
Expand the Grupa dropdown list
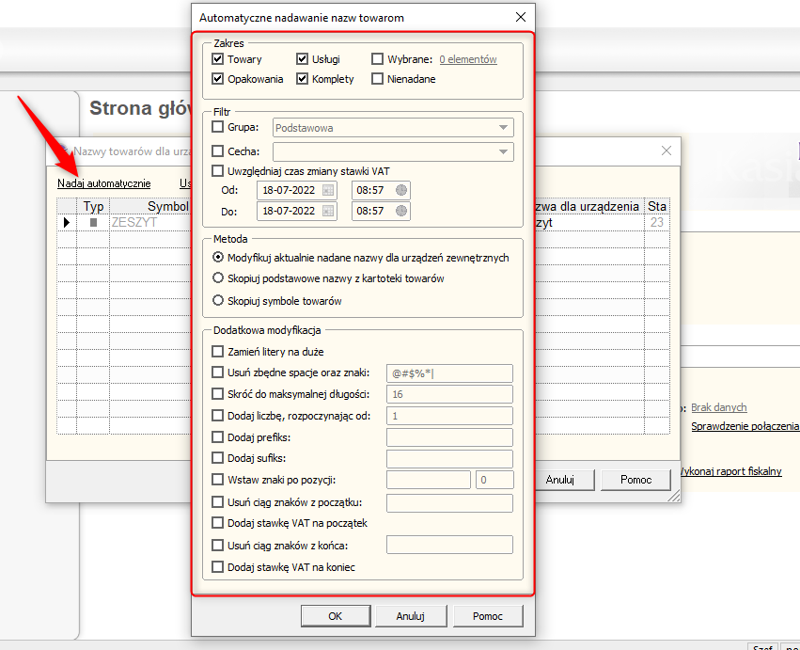(505, 127)
